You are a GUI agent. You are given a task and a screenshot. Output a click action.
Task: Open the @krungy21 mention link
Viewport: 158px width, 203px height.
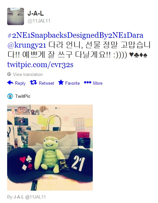coord(27,45)
